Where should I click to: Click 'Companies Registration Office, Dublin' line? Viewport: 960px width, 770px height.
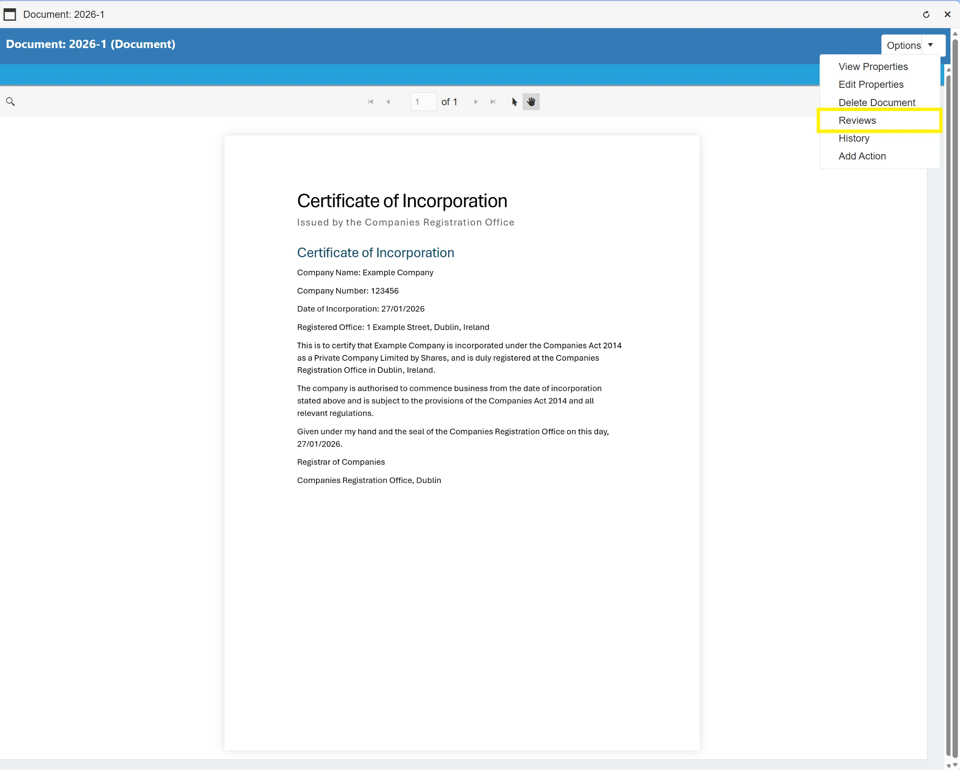[x=369, y=480]
